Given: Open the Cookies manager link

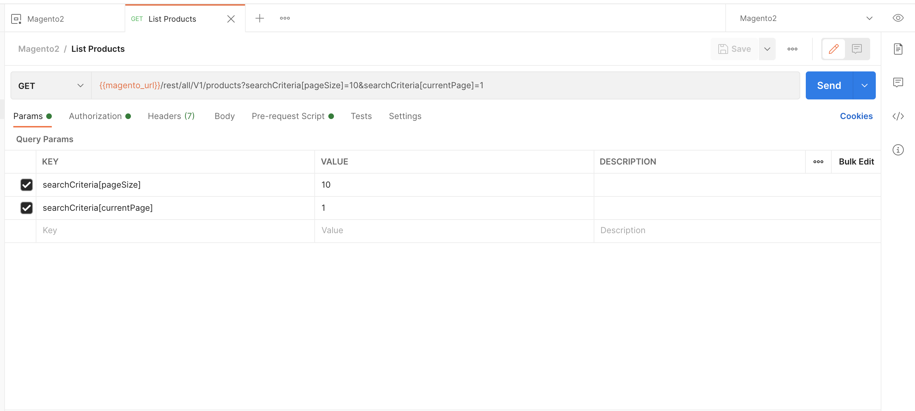Looking at the screenshot, I should [857, 116].
